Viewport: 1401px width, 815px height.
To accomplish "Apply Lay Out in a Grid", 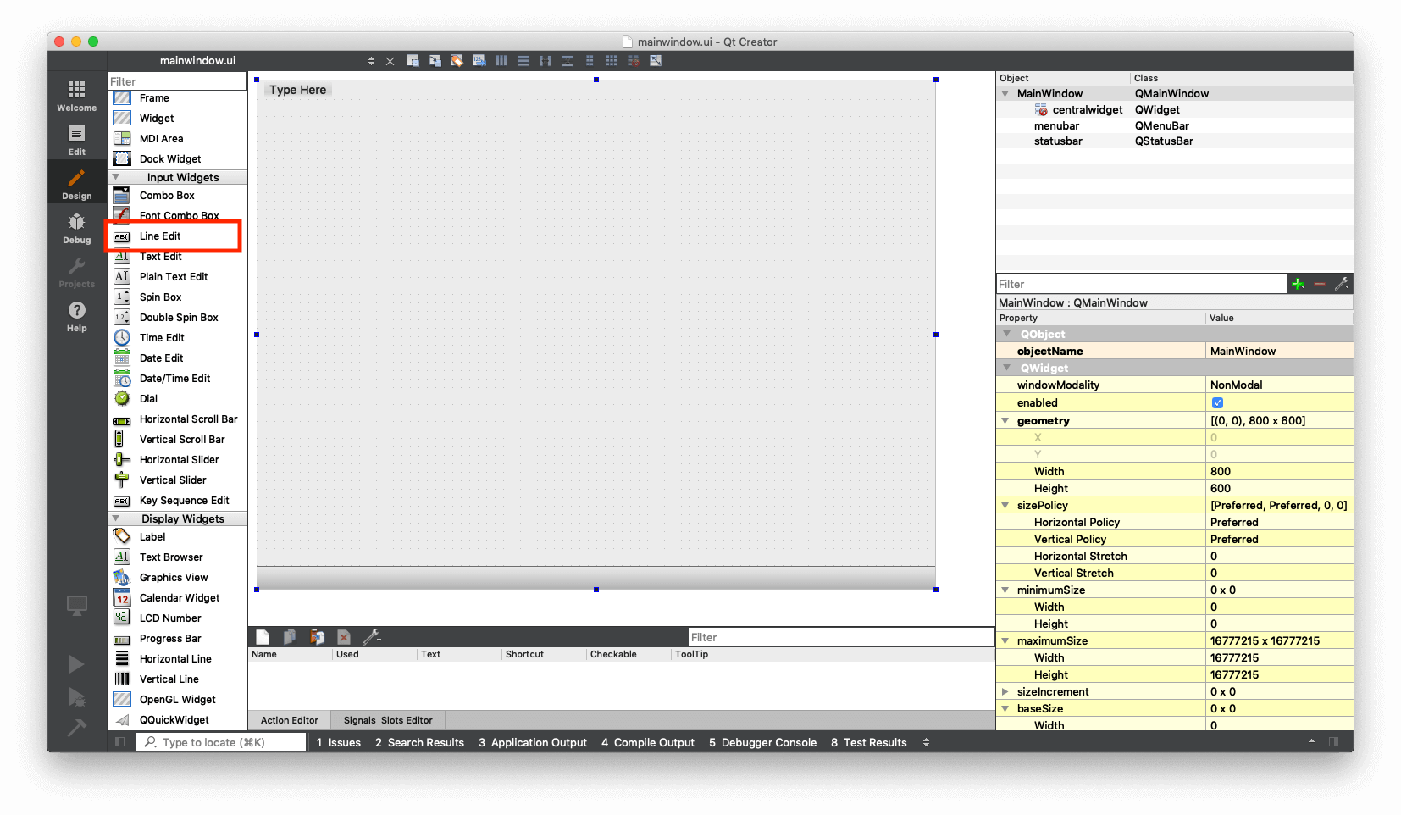I will (x=612, y=60).
